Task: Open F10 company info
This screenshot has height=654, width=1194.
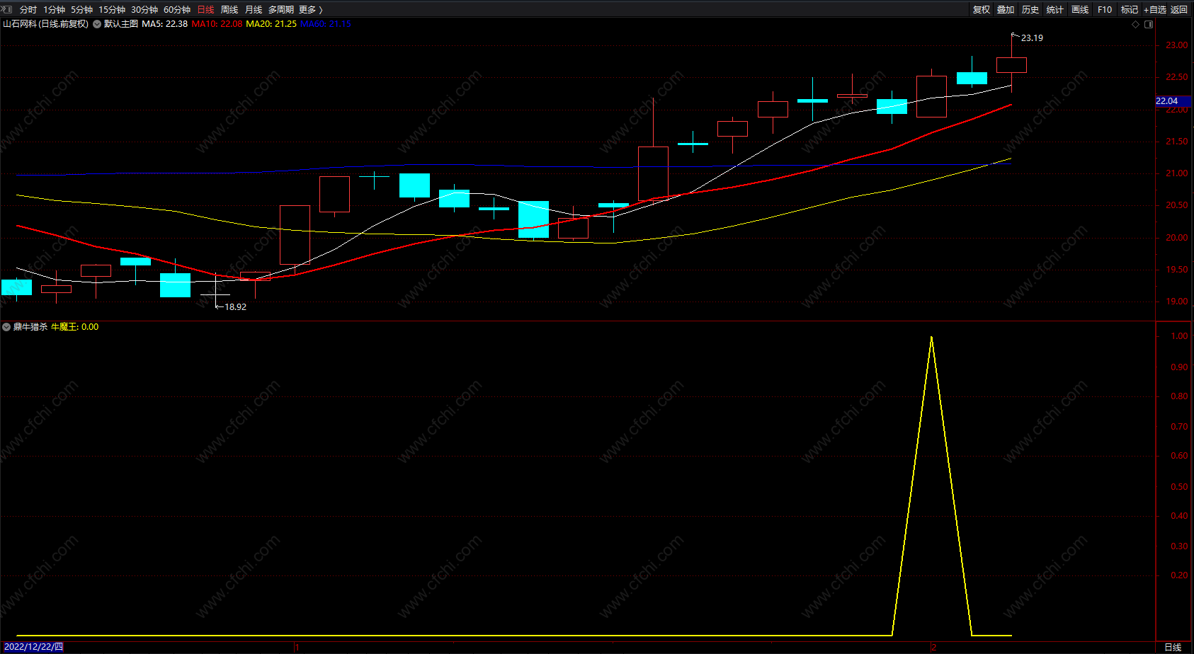Action: 1105,10
